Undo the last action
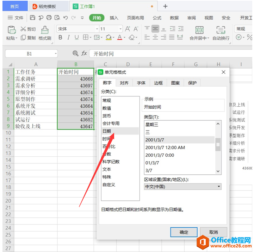This screenshot has height=252, width=254. tap(66, 18)
